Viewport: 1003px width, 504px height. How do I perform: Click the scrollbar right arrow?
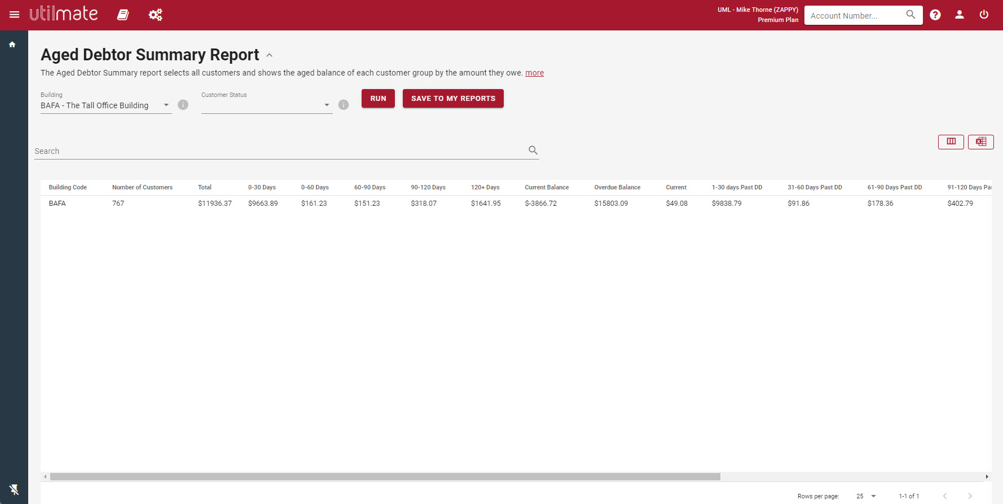click(x=987, y=477)
